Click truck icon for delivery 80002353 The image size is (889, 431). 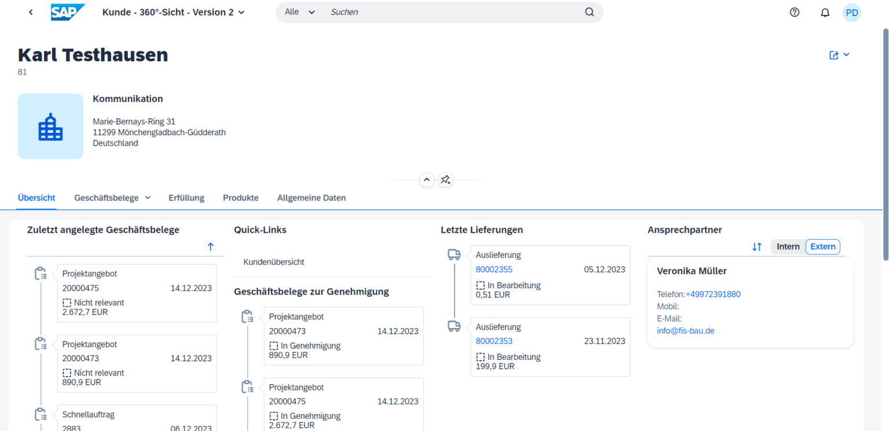[454, 326]
